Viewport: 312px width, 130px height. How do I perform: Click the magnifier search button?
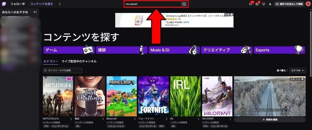(184, 4)
